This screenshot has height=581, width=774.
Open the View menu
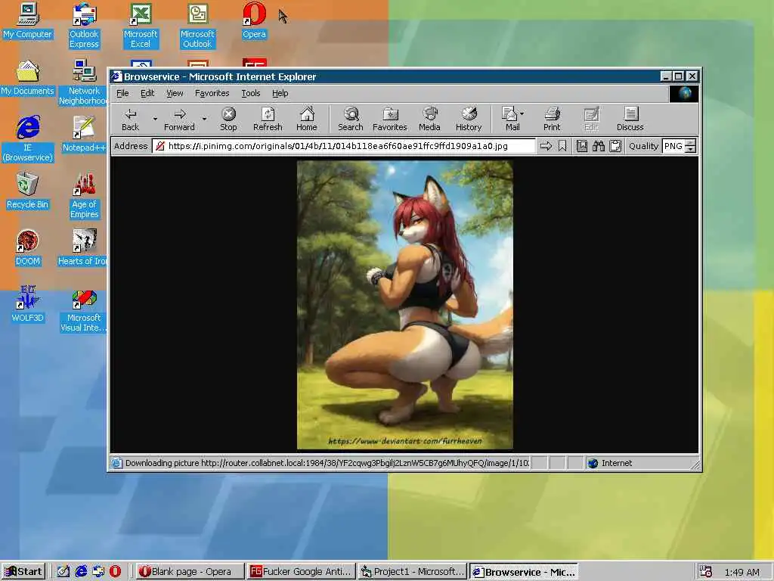tap(175, 93)
